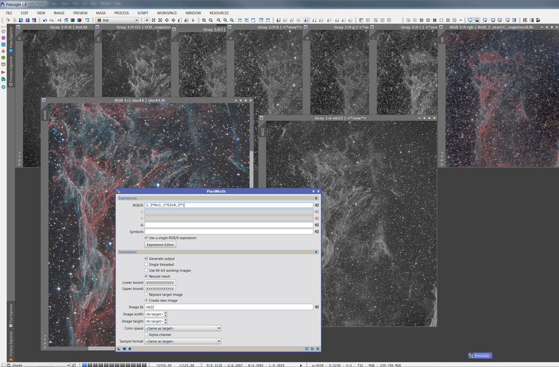
Task: Open the Sample format dropdown
Action: click(x=183, y=341)
